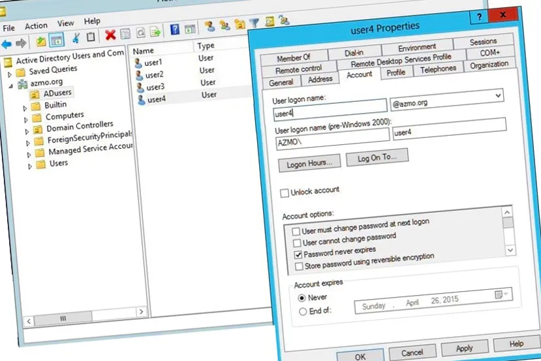Enable Store password using reversible encryption
The image size is (541, 361).
point(299,266)
